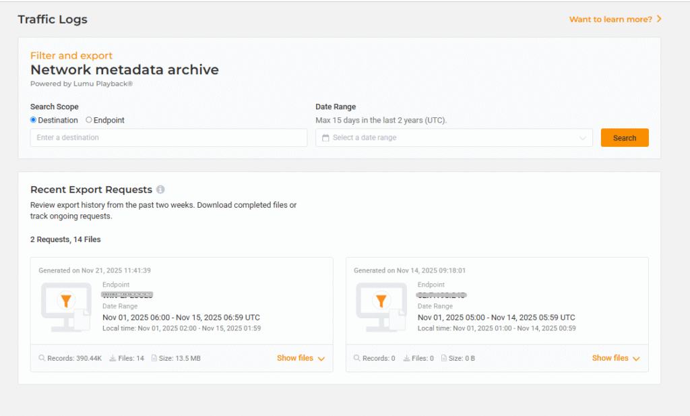Open the date range dropdown arrow
The image size is (690, 416).
(583, 138)
